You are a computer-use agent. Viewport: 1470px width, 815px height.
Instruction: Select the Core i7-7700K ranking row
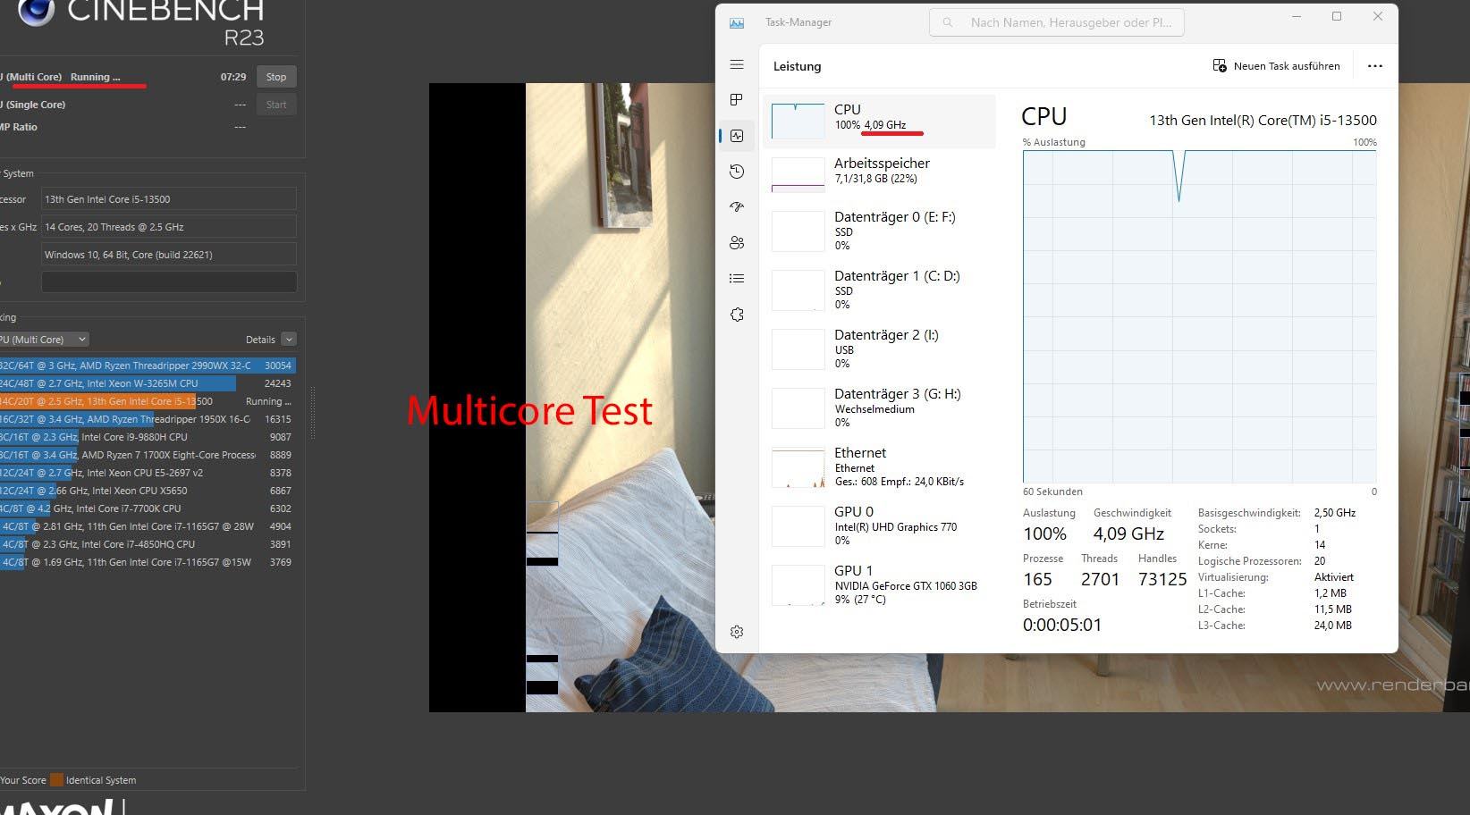[x=148, y=508]
